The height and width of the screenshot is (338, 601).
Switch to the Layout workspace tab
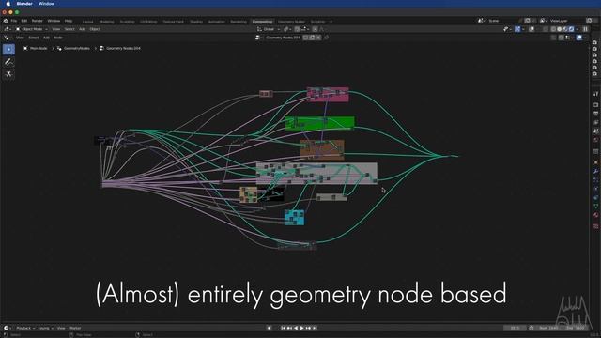pyautogui.click(x=87, y=22)
